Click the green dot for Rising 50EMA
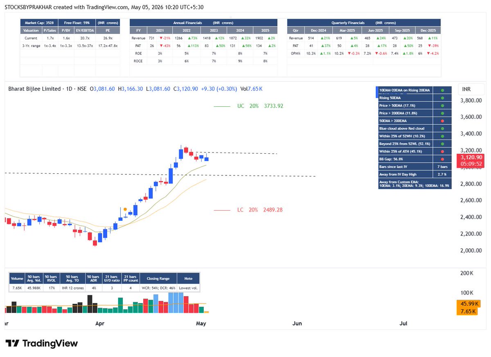The image size is (491, 357). tap(442, 98)
